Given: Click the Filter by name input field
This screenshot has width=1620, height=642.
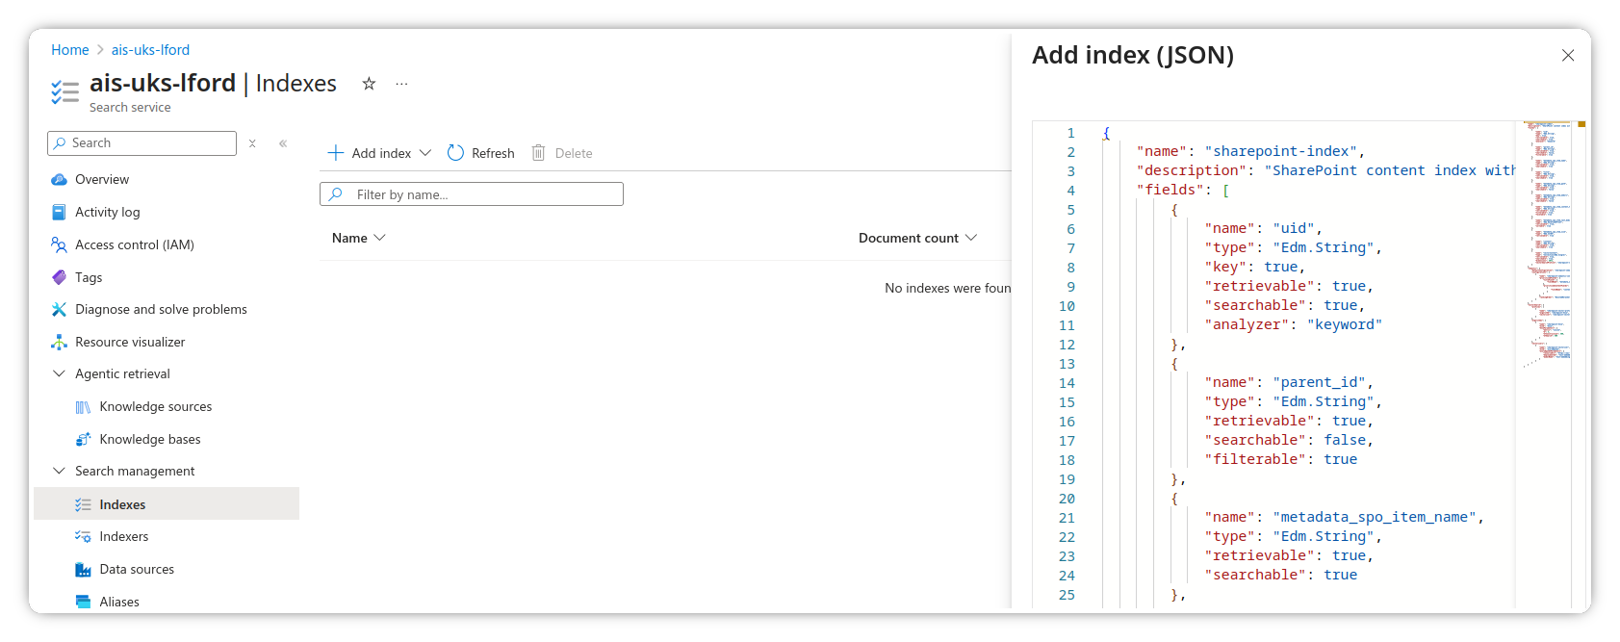Looking at the screenshot, I should (x=472, y=194).
